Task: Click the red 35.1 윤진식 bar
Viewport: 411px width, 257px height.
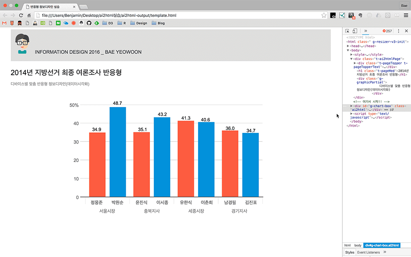Action: tap(141, 164)
